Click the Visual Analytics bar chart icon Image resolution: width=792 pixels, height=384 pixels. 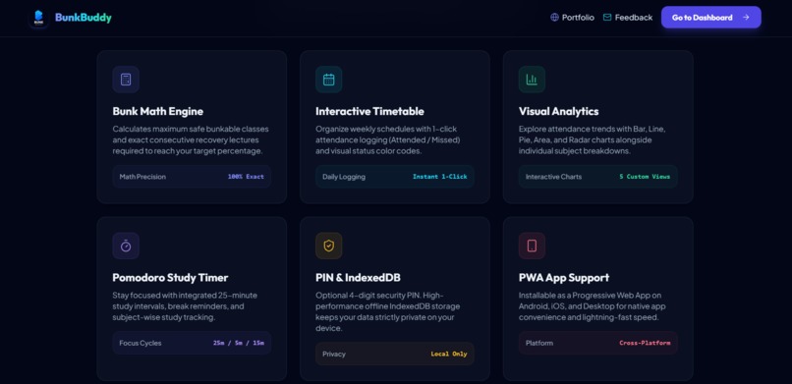(532, 80)
